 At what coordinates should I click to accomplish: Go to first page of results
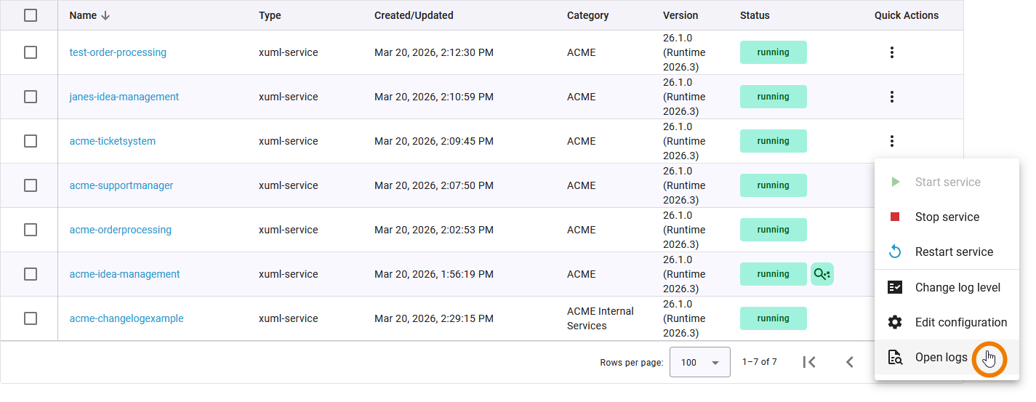point(809,362)
